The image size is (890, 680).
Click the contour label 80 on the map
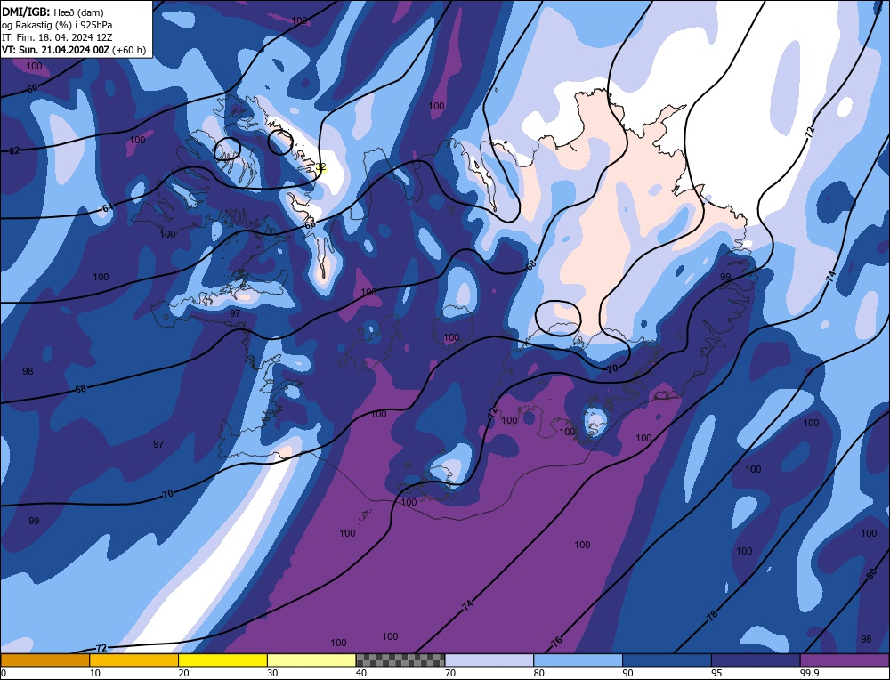tap(872, 574)
